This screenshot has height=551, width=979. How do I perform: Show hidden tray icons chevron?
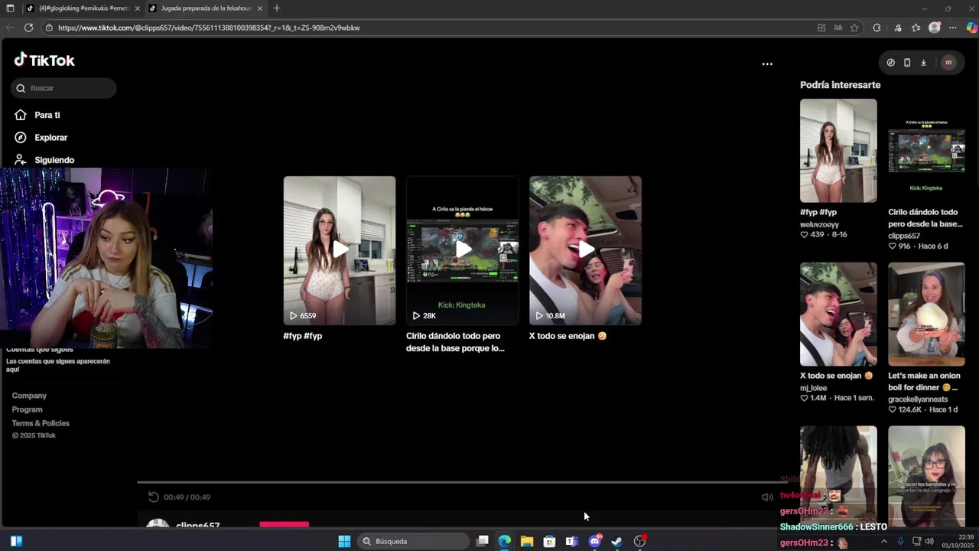pyautogui.click(x=883, y=541)
